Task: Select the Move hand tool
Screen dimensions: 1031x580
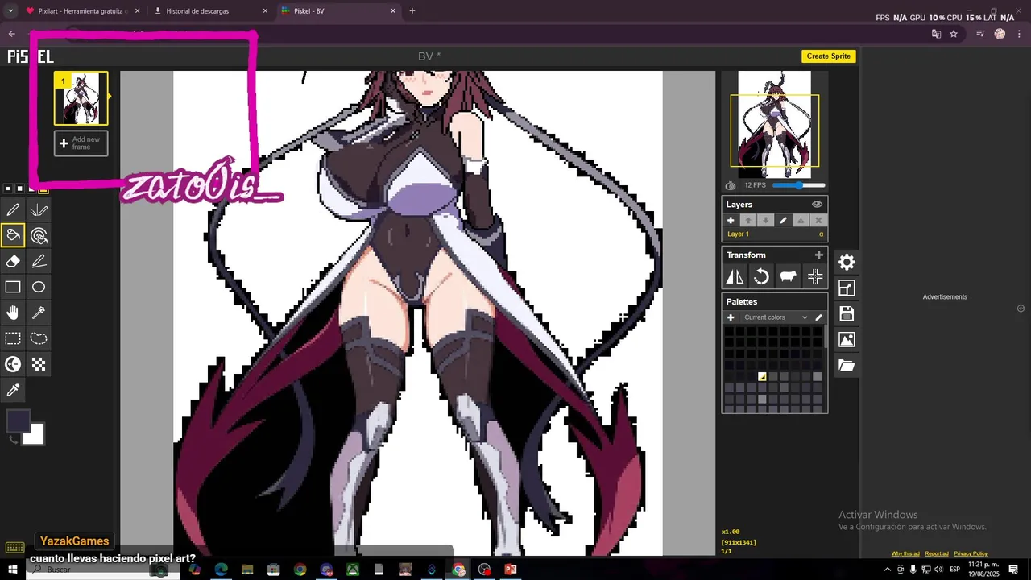Action: point(13,313)
